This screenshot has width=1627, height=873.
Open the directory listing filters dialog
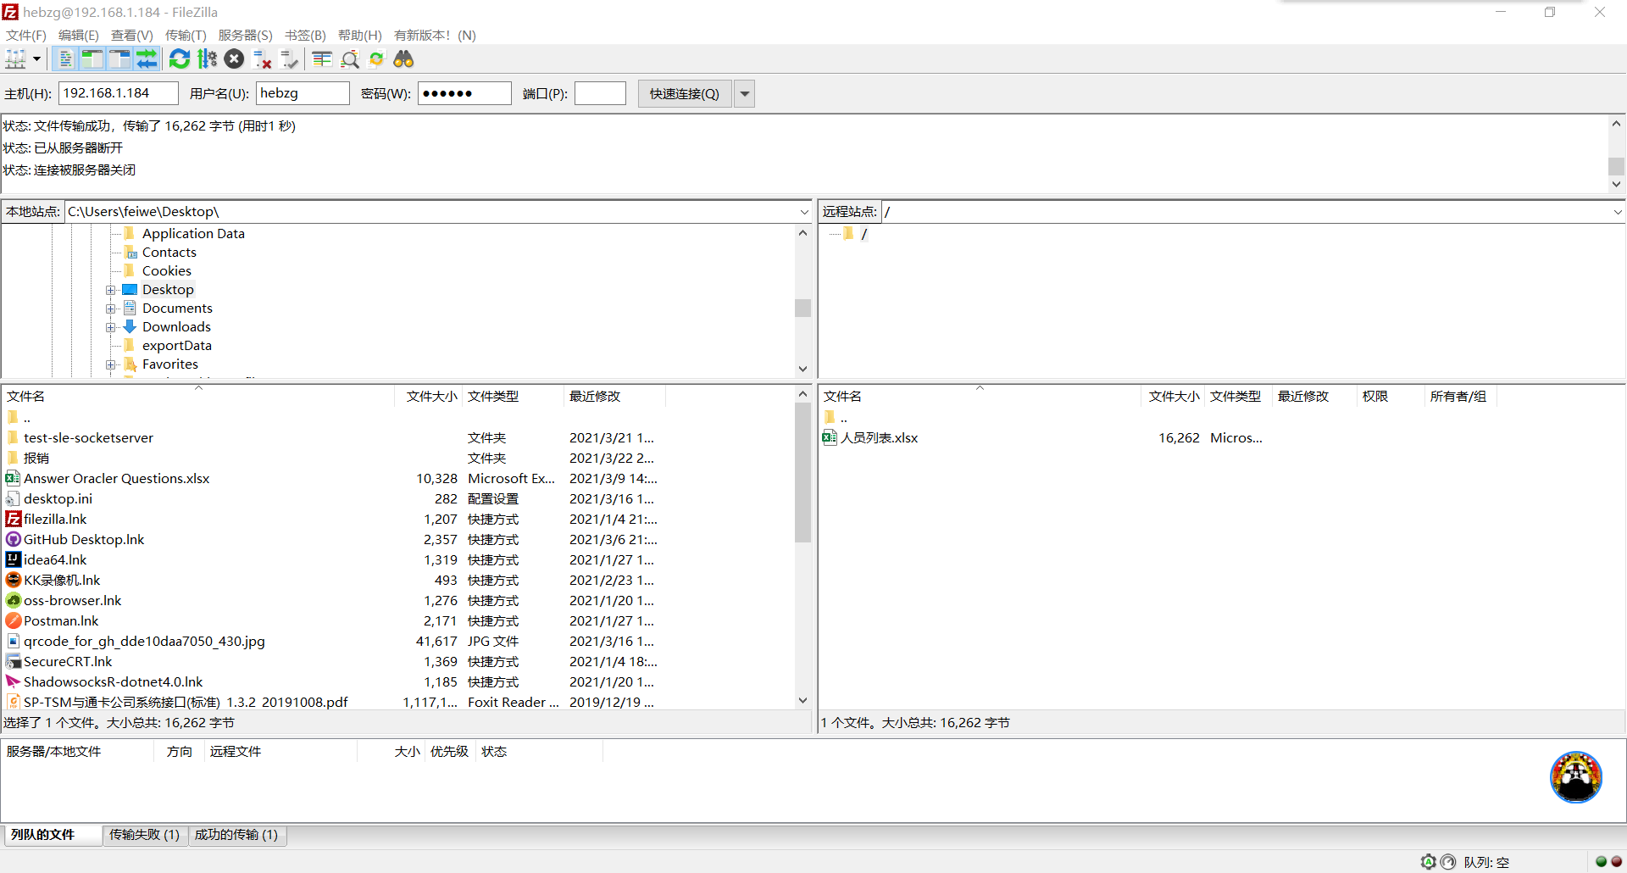tap(322, 59)
